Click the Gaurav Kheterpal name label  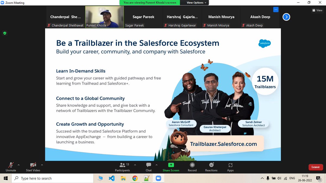tap(215, 128)
